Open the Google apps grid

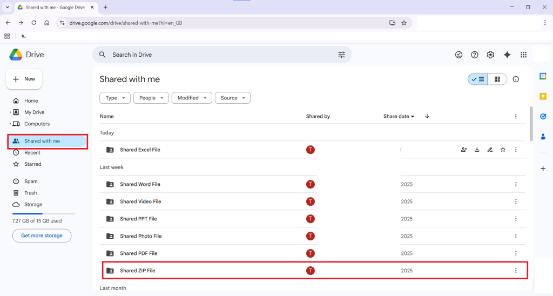[523, 55]
